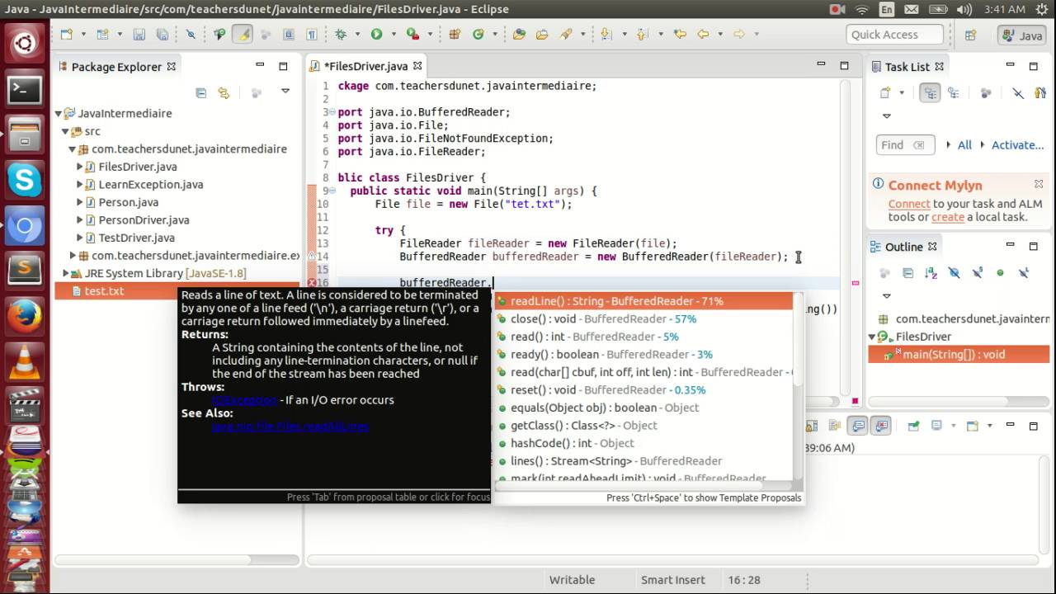Open Skype from the launcher

coord(25,180)
